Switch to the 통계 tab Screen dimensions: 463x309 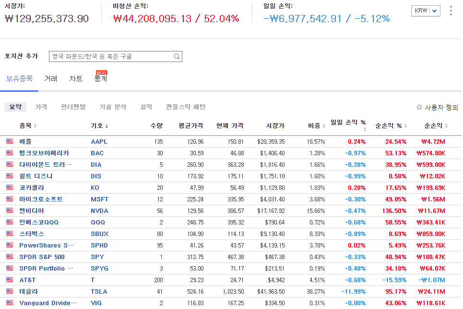point(101,79)
